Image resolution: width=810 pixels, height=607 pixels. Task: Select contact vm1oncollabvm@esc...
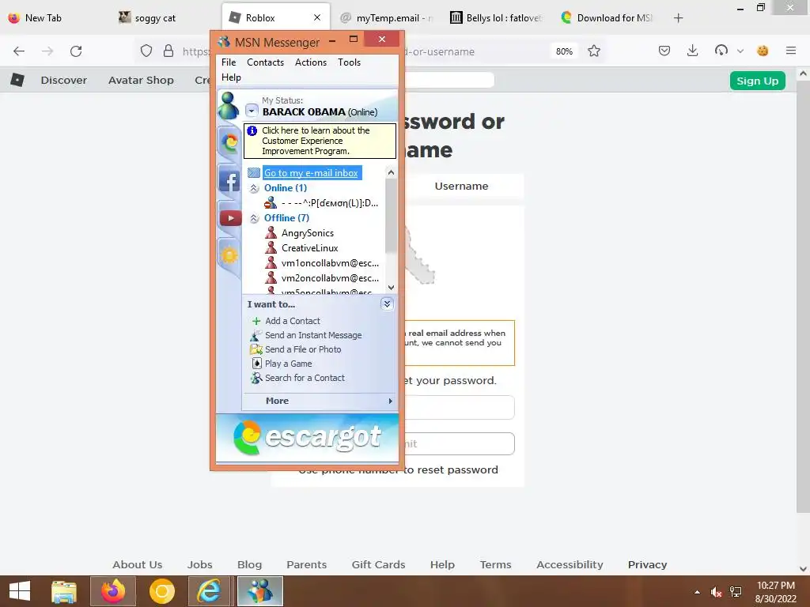pos(322,263)
